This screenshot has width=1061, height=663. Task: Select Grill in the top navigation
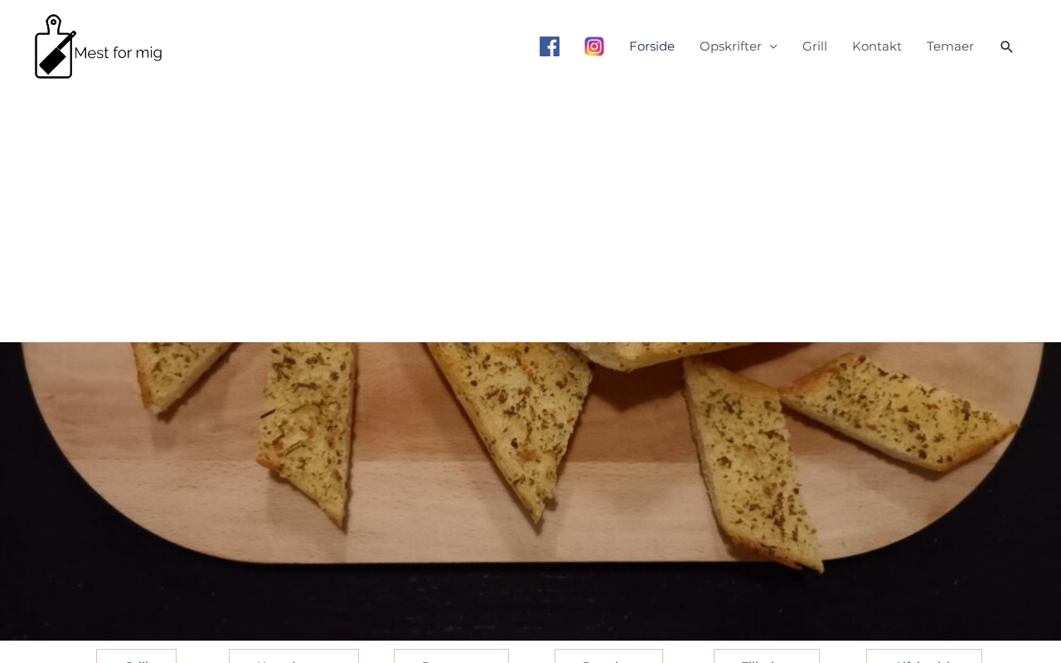pos(815,46)
